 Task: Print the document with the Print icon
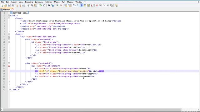click(x=24, y=5)
